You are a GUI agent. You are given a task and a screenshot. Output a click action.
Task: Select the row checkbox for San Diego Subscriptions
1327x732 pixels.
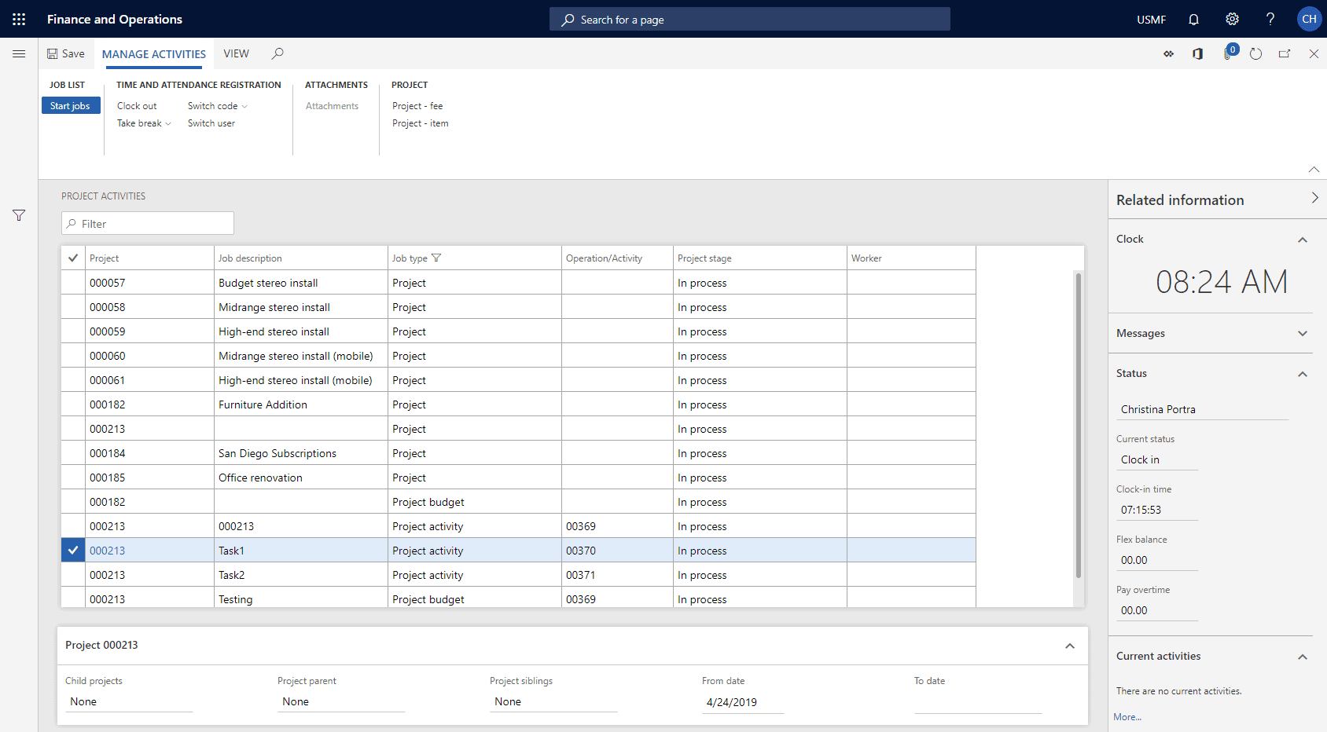pos(73,453)
